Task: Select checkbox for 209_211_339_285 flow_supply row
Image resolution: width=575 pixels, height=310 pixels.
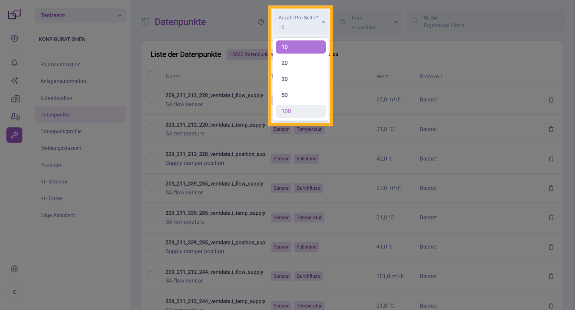Action: pyautogui.click(x=150, y=187)
